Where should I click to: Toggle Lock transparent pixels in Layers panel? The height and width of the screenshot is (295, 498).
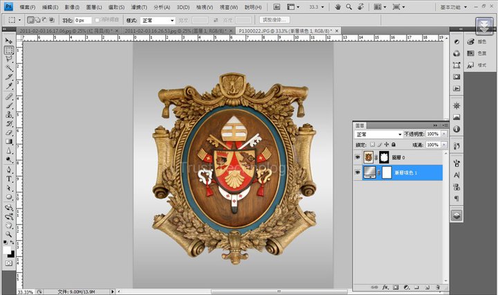pyautogui.click(x=372, y=144)
